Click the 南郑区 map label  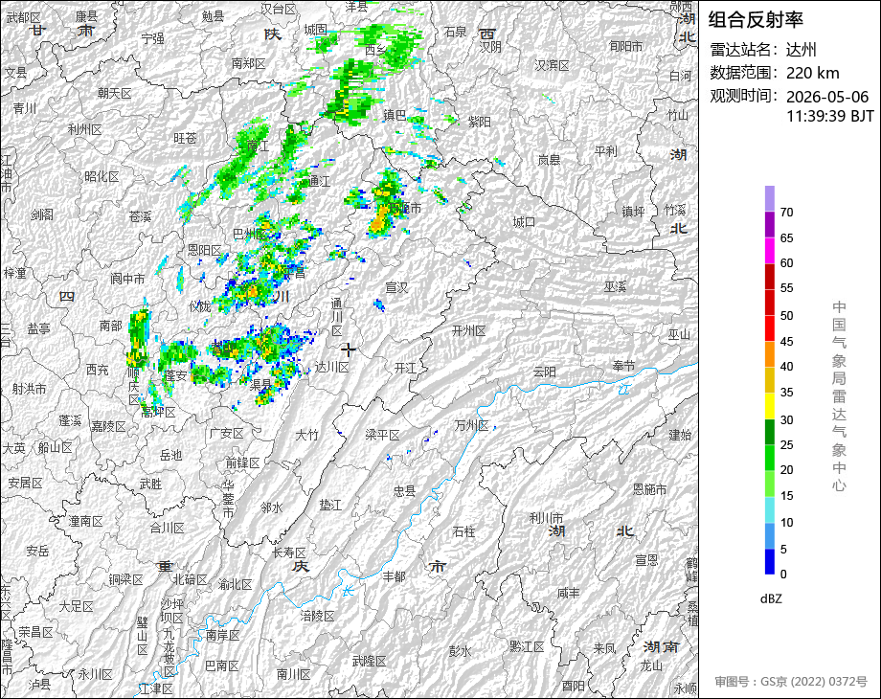click(248, 64)
